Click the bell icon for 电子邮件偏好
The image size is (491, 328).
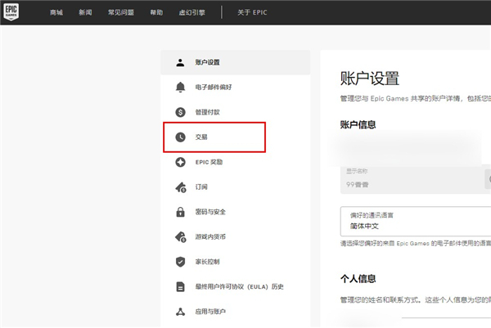tap(180, 87)
